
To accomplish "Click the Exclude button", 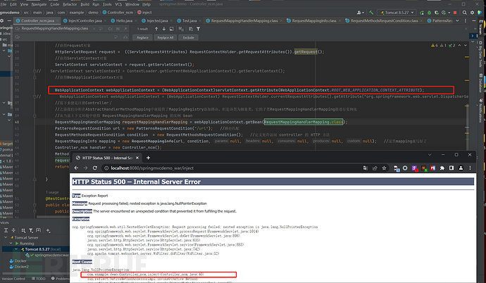I will [189, 37].
